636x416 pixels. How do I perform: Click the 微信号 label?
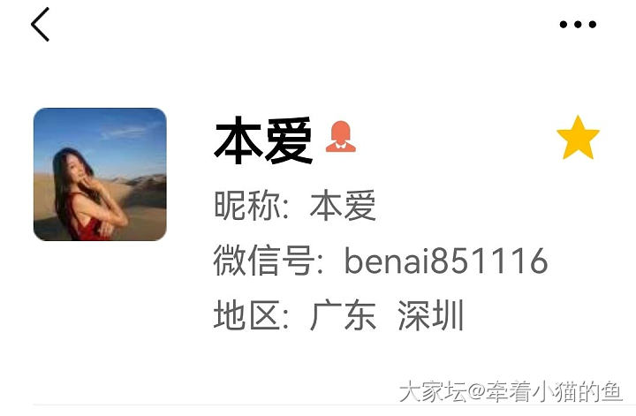[x=264, y=261]
